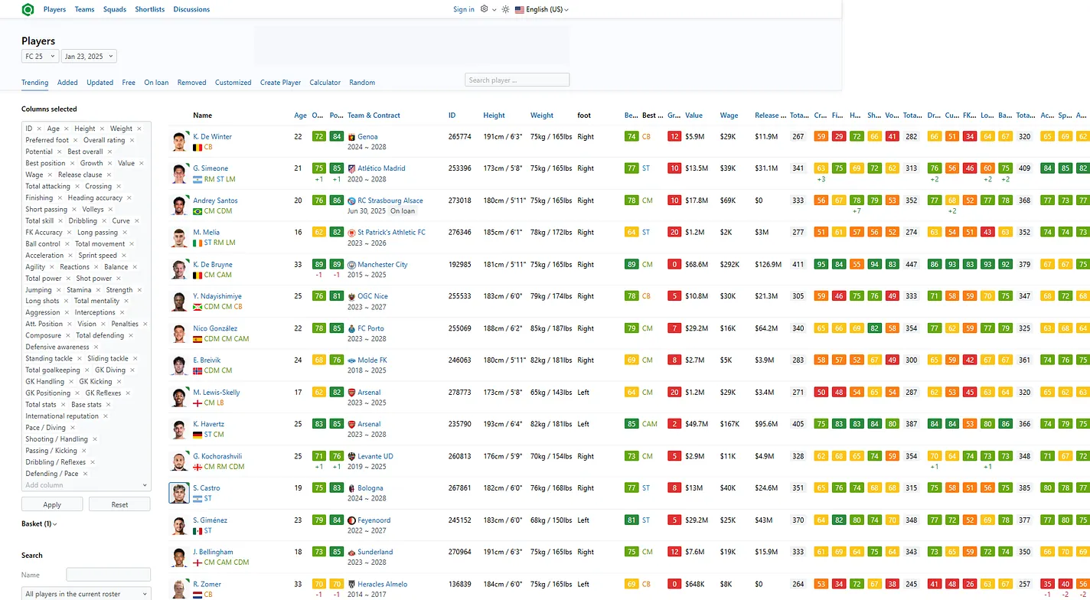Click the Search player input field
This screenshot has height=600, width=1090.
(x=517, y=80)
